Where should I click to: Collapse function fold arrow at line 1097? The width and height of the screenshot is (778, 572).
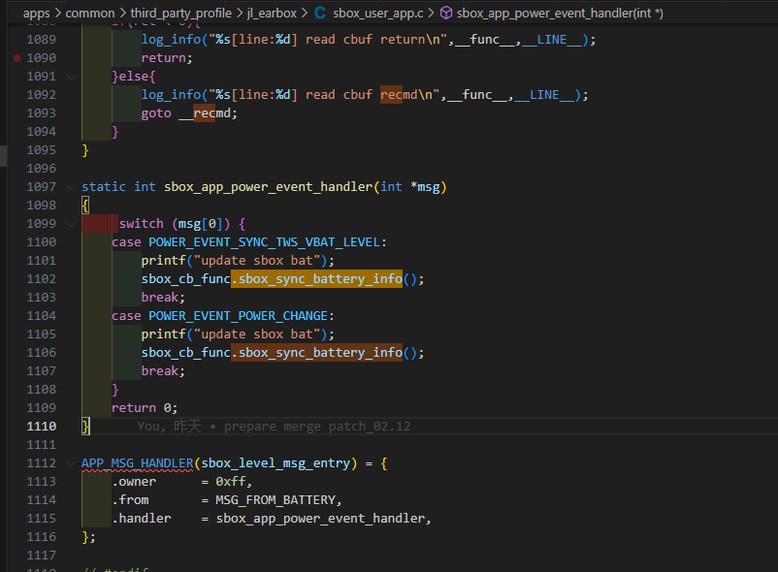point(71,187)
